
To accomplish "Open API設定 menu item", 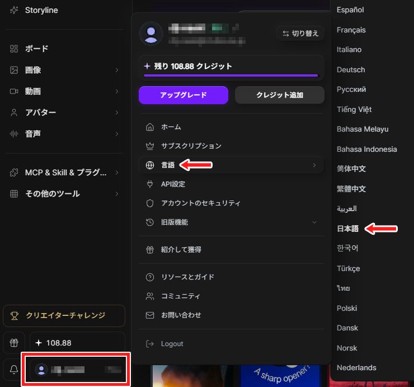I will point(232,184).
